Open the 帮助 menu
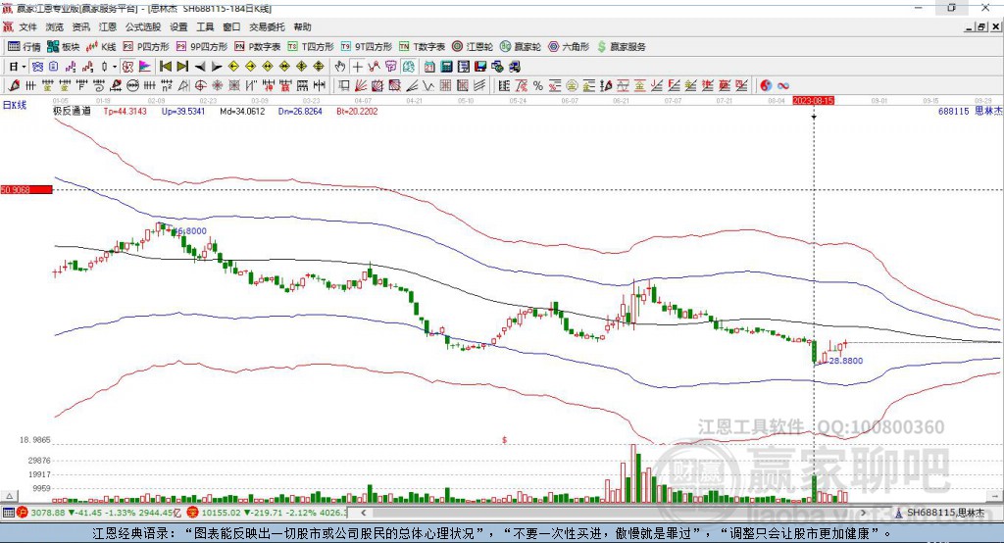Image resolution: width=1004 pixels, height=543 pixels. coord(302,26)
